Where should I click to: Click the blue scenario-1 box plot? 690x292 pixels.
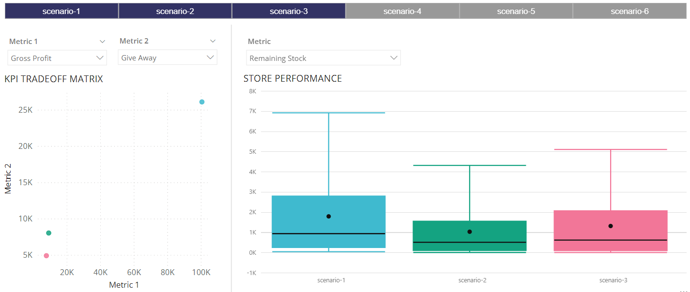click(329, 222)
